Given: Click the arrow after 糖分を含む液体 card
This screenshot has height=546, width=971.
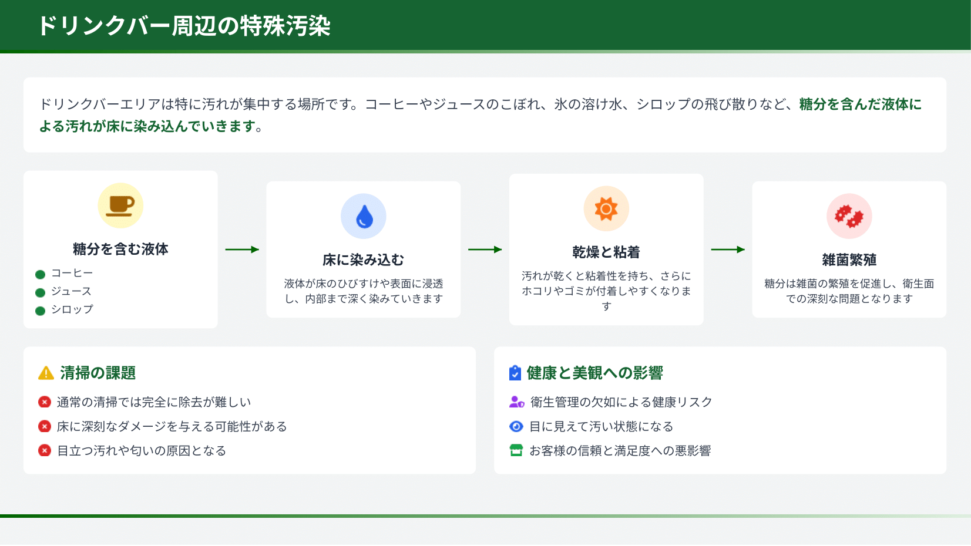Looking at the screenshot, I should click(242, 250).
